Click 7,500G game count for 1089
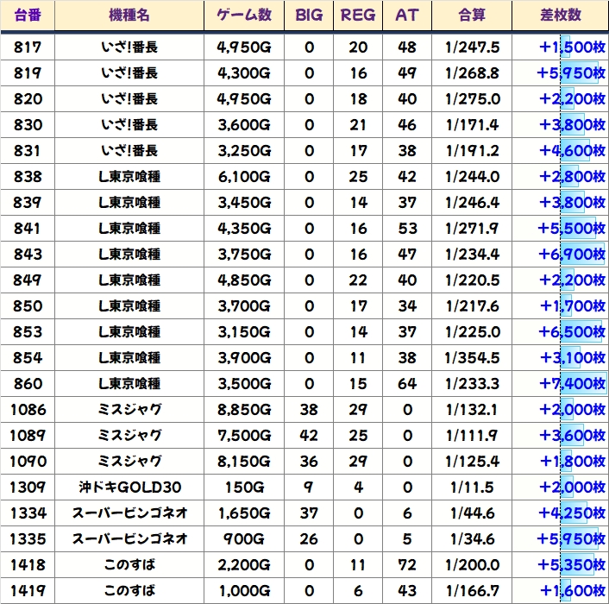This screenshot has height=604, width=609. [244, 436]
